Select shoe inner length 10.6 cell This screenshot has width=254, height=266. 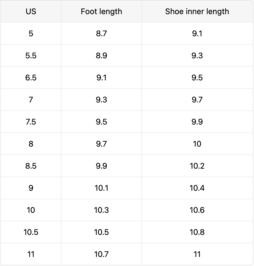(197, 210)
